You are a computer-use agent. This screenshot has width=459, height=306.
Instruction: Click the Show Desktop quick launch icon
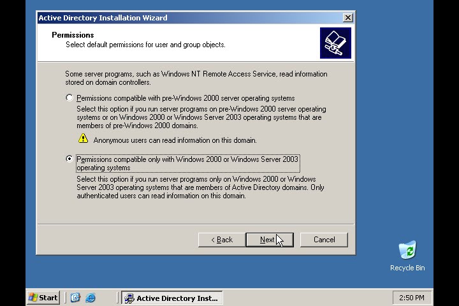tap(75, 298)
